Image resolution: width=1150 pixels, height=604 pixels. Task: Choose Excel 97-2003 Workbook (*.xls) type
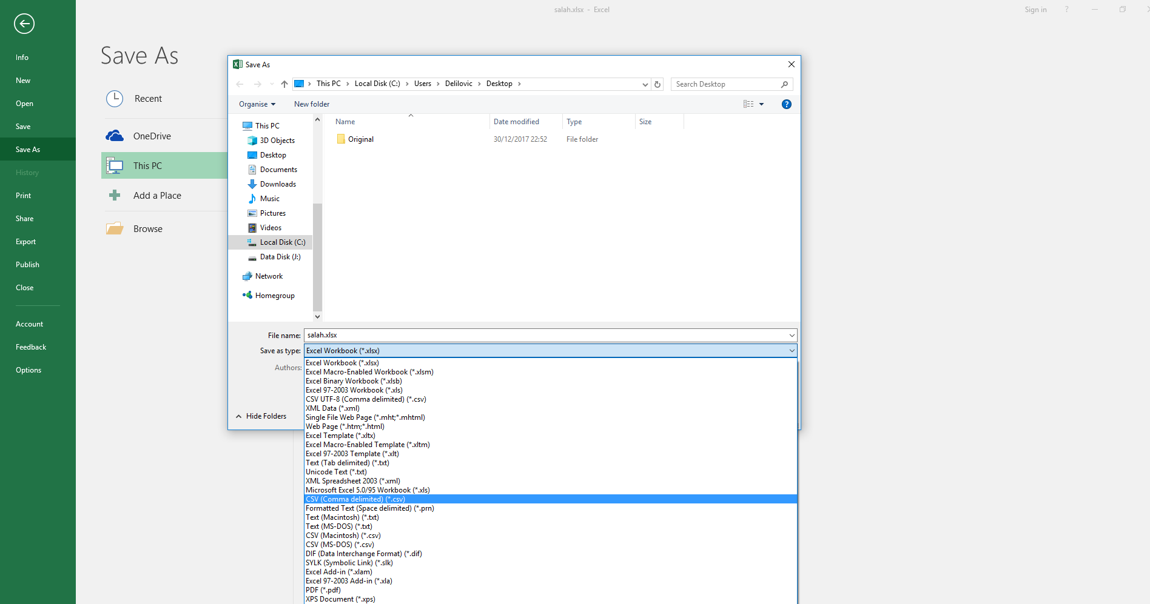[550, 390]
